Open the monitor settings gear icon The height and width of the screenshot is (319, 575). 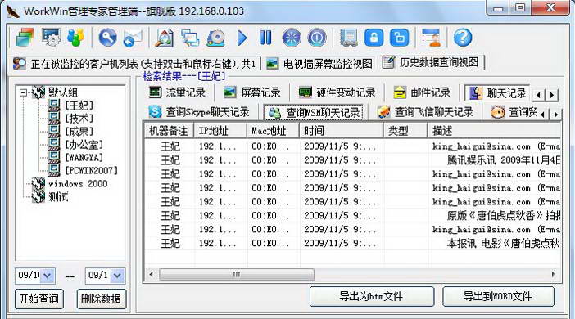coord(51,38)
